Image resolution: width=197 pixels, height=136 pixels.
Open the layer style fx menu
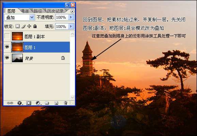[x=20, y=103]
